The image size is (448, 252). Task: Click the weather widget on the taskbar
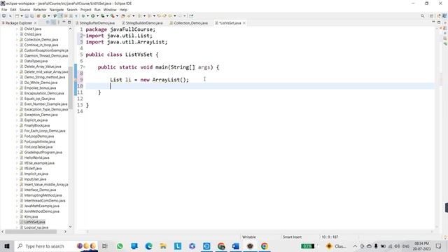[336, 246]
